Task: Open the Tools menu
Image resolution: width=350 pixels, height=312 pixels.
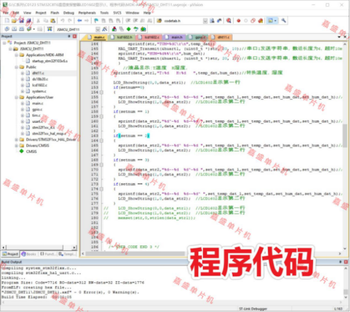Action: [104, 13]
